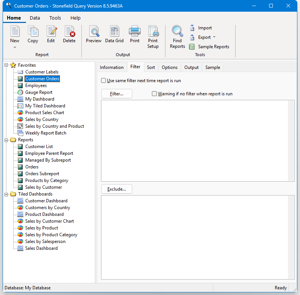This screenshot has width=300, height=295.
Task: Open the Data Grid output
Action: (x=114, y=32)
